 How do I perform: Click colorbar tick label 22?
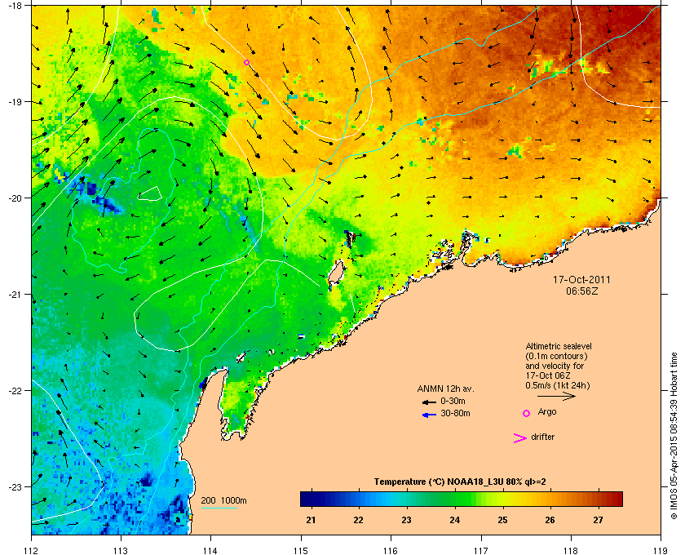(359, 520)
